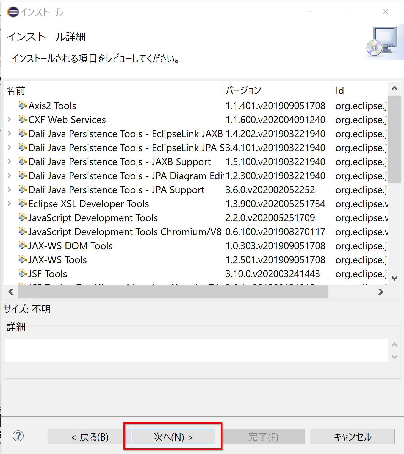Cancel the install with キャンセル button
The height and width of the screenshot is (454, 404).
point(353,436)
